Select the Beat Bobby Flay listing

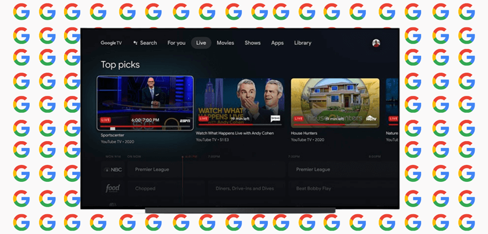click(343, 188)
